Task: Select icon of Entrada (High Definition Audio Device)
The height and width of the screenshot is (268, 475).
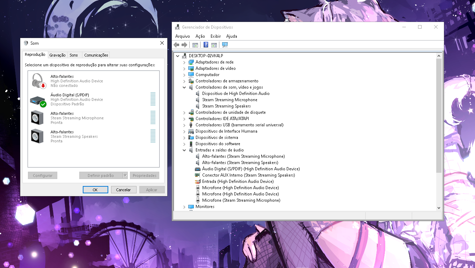Action: coord(197,181)
